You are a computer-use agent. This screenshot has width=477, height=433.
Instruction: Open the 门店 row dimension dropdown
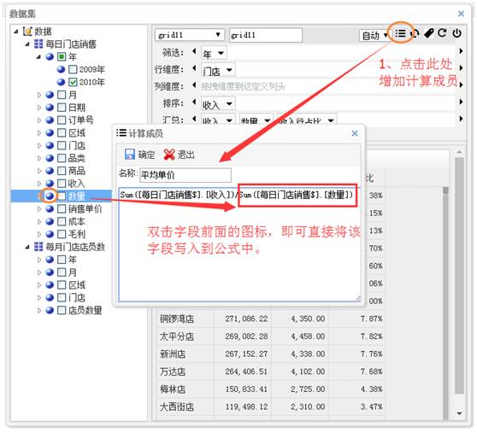point(229,70)
